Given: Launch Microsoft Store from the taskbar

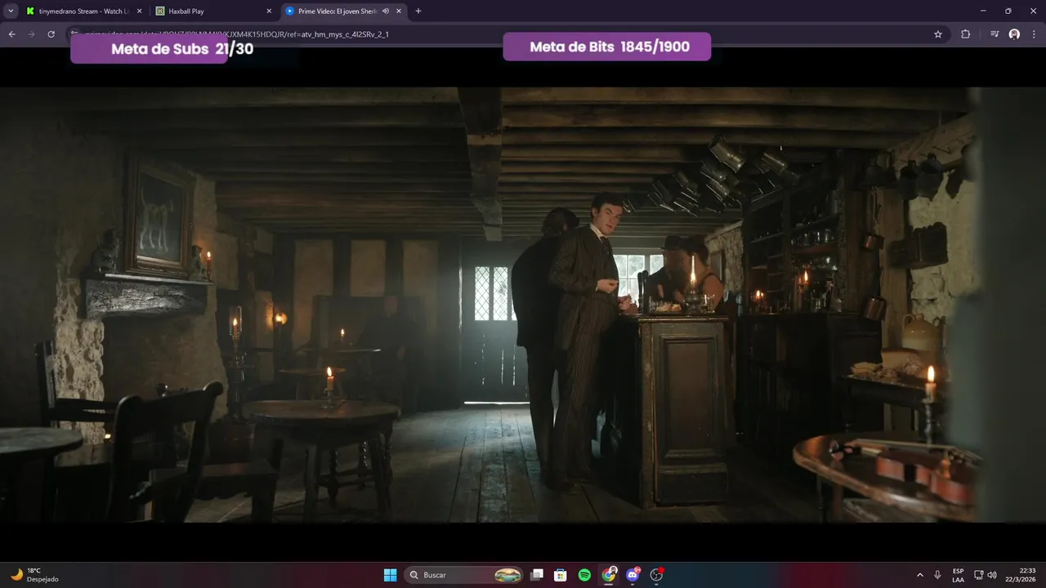Looking at the screenshot, I should pyautogui.click(x=561, y=575).
